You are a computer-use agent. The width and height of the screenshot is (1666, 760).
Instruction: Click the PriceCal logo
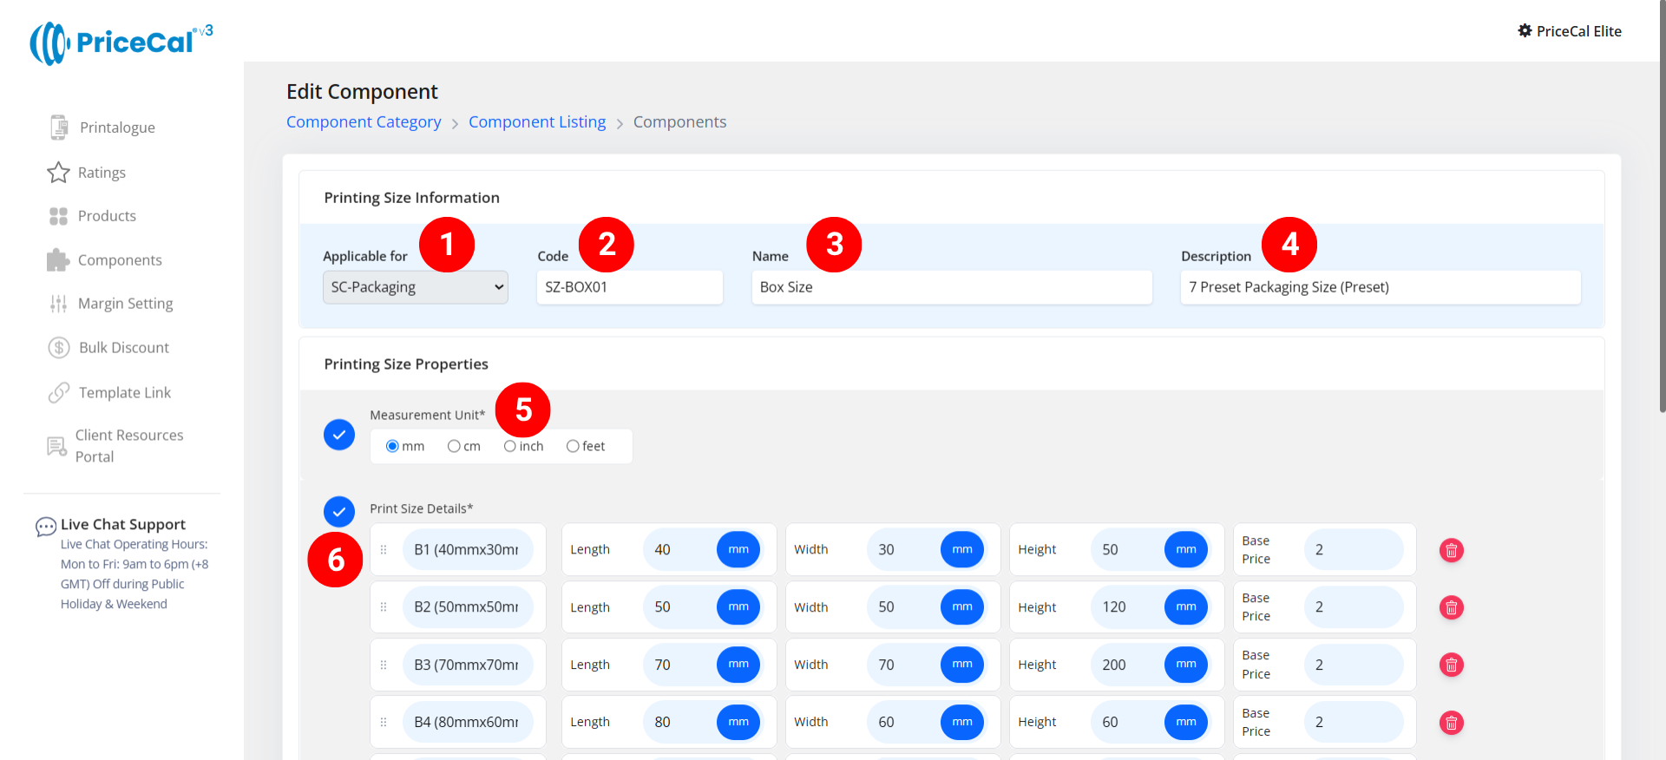(x=121, y=43)
